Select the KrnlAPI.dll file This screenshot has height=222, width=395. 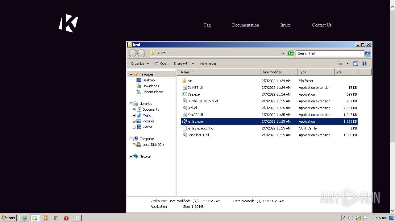coord(195,115)
